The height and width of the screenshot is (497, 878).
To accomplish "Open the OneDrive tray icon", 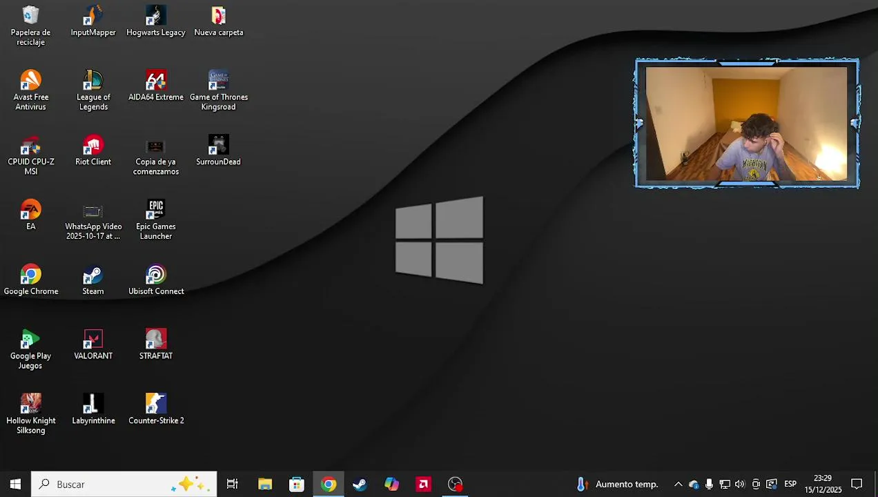I will click(694, 484).
